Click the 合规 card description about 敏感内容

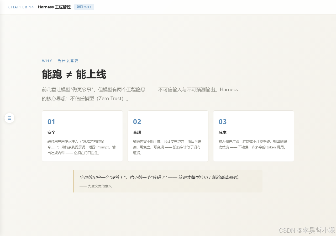pyautogui.click(x=167, y=147)
